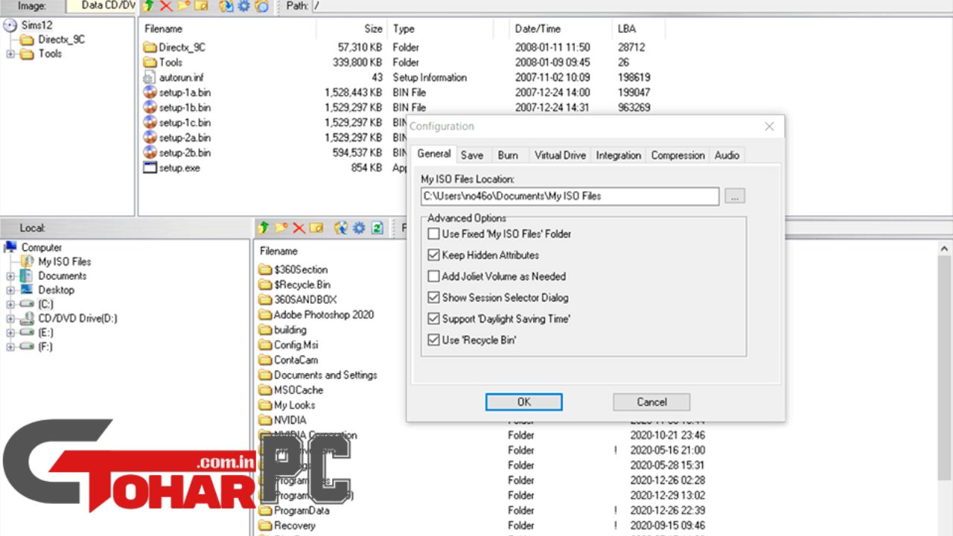The width and height of the screenshot is (953, 536).
Task: Click the icon right of gear in image toolbar
Action: pyautogui.click(x=261, y=6)
